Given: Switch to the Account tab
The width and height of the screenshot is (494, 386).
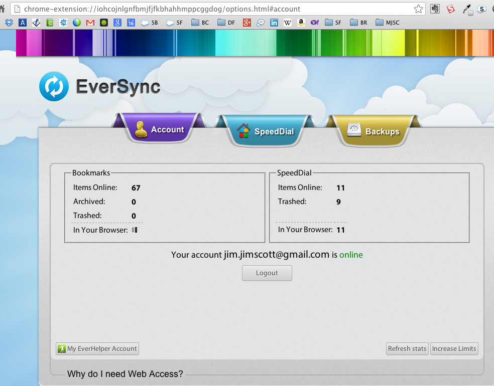Looking at the screenshot, I should click(159, 129).
